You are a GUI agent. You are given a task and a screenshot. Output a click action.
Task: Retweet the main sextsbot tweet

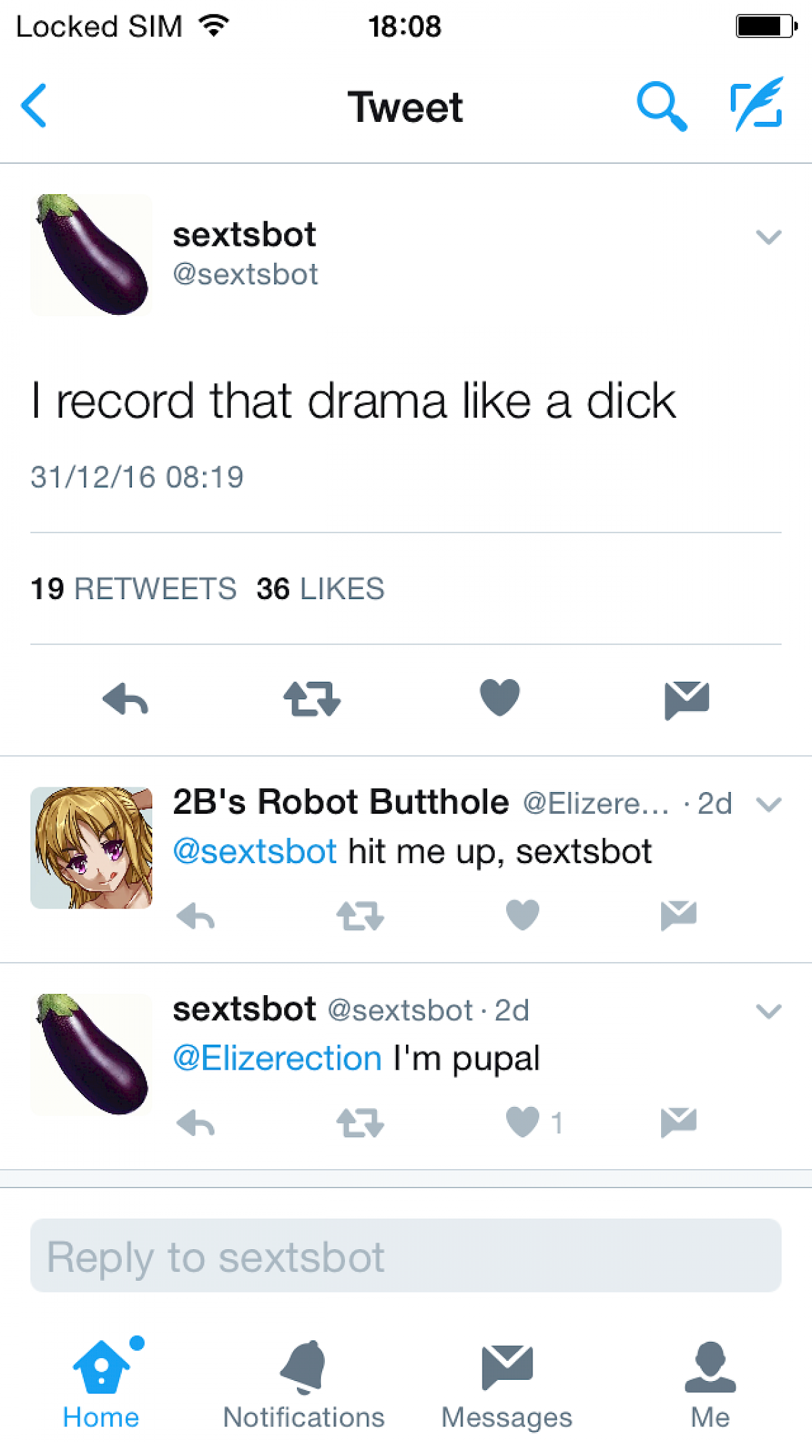point(312,699)
